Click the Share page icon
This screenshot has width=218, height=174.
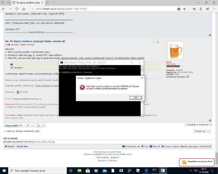(208, 9)
